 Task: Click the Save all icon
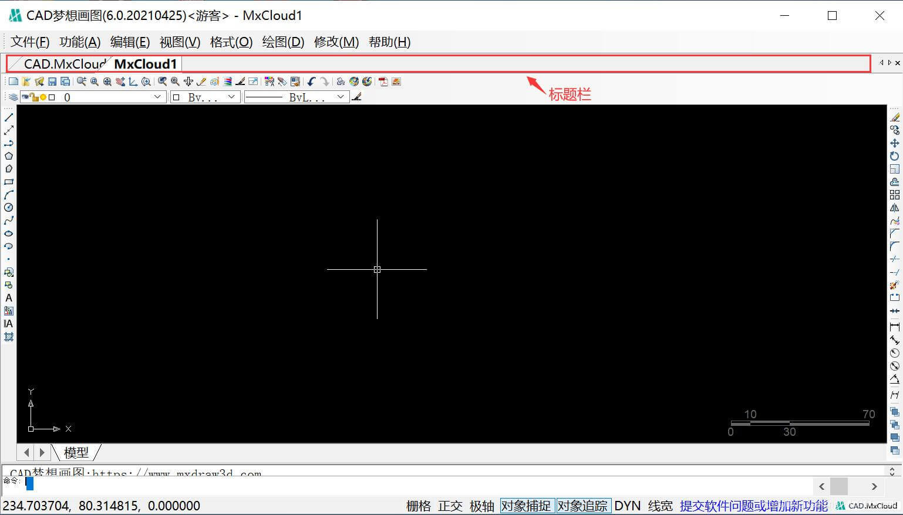(x=65, y=82)
